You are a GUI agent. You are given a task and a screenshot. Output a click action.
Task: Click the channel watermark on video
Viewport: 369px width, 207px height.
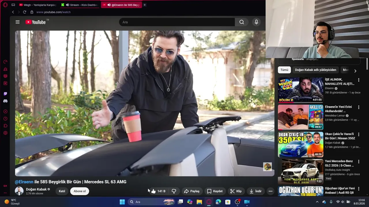(267, 167)
